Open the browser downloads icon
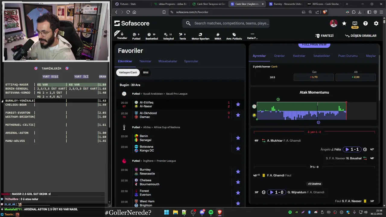 tap(360, 12)
